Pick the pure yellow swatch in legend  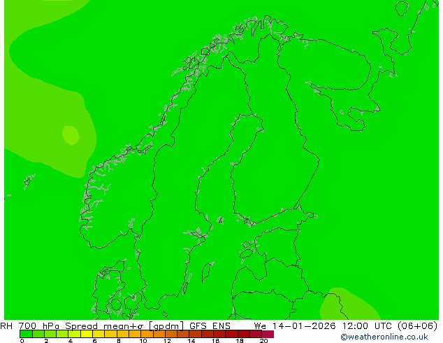pos(87,334)
